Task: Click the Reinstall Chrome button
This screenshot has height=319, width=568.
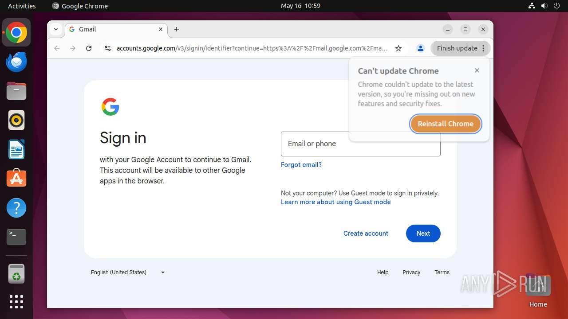Action: point(446,124)
